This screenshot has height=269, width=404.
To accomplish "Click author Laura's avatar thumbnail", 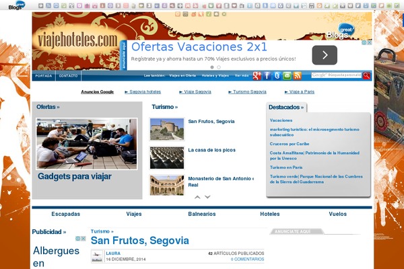I will (97, 256).
